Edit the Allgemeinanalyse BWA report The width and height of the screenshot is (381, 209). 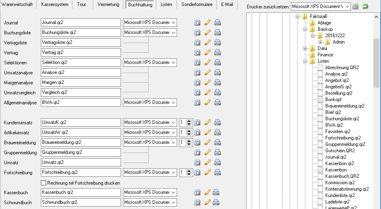(208, 102)
